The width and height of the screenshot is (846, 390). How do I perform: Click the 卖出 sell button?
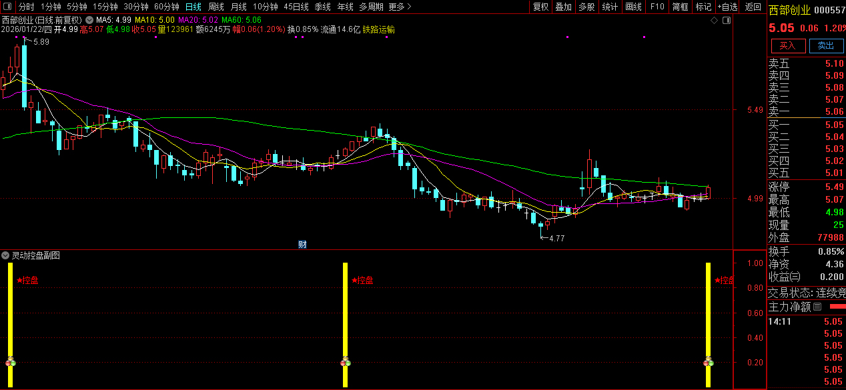click(826, 45)
